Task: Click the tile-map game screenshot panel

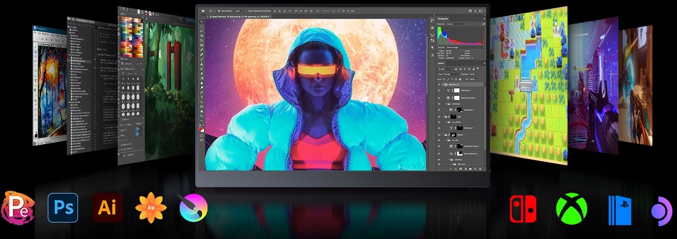Action: click(x=529, y=86)
